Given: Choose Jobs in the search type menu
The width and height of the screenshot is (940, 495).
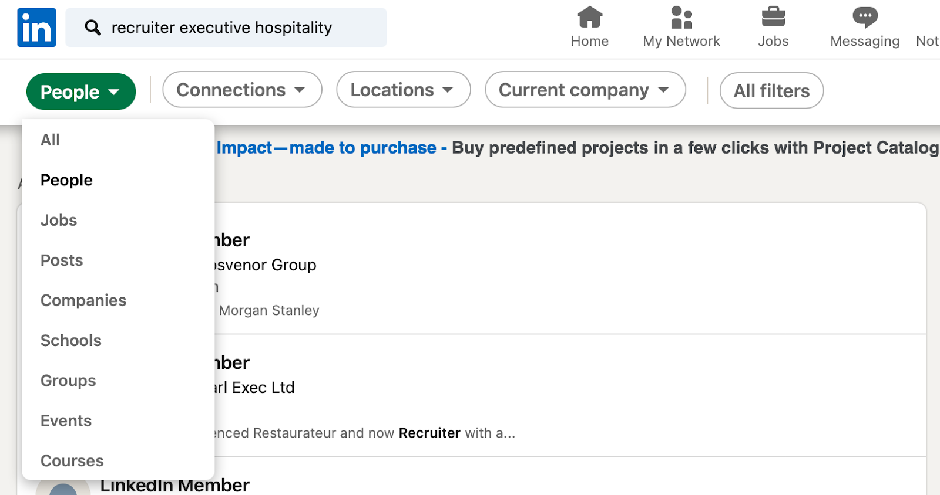Looking at the screenshot, I should pyautogui.click(x=59, y=220).
